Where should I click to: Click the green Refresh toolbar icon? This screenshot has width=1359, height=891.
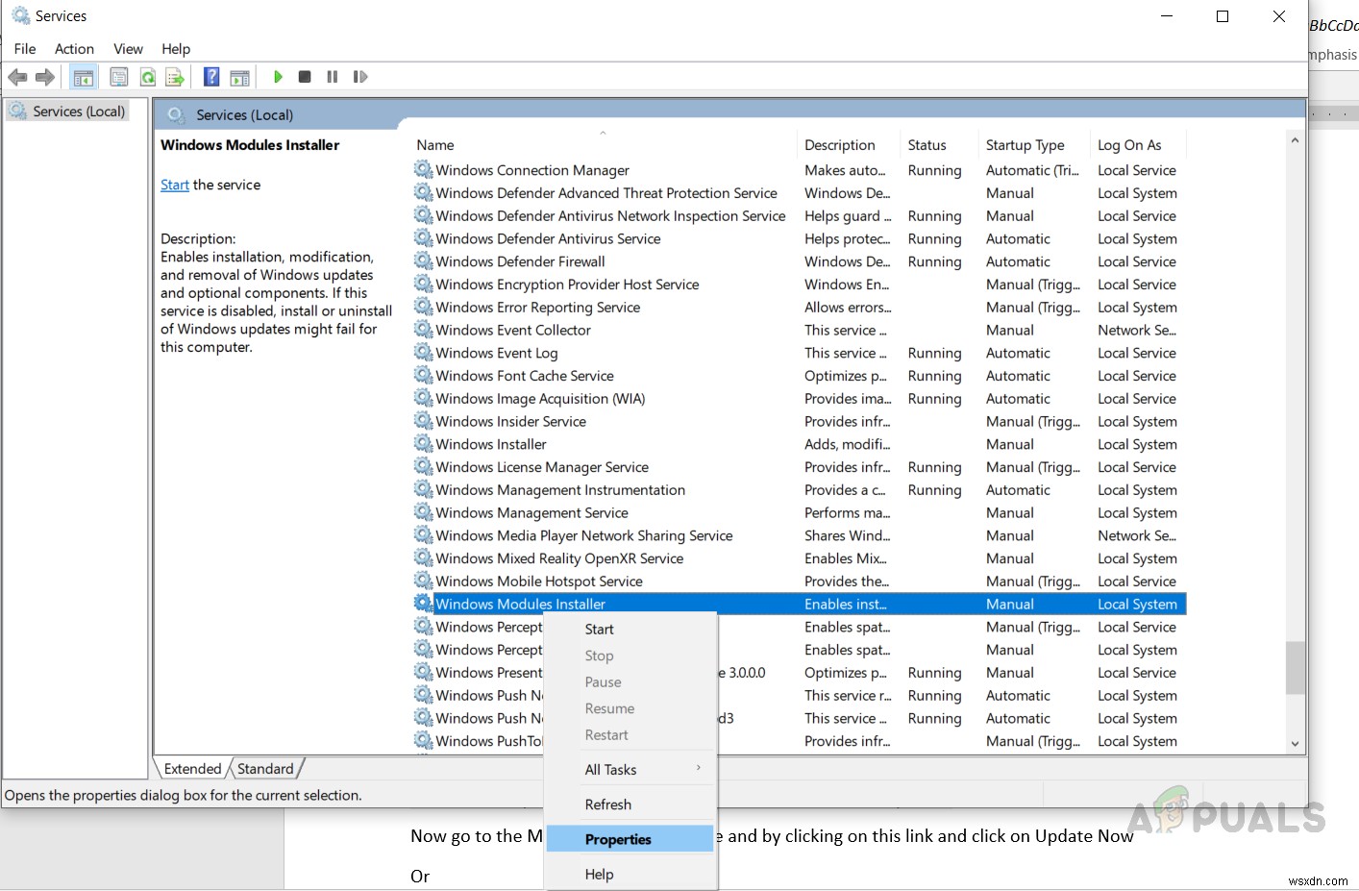point(148,77)
